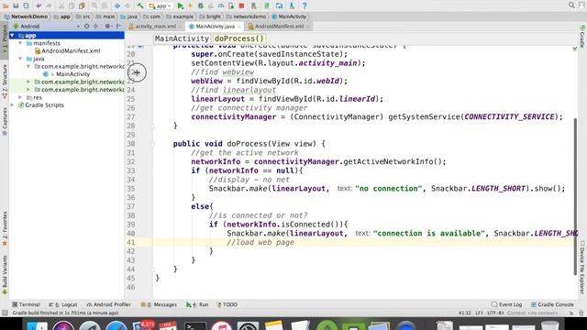Screen dimensions: 587x330
Task: Expand the res folder arrow
Action: 20,97
